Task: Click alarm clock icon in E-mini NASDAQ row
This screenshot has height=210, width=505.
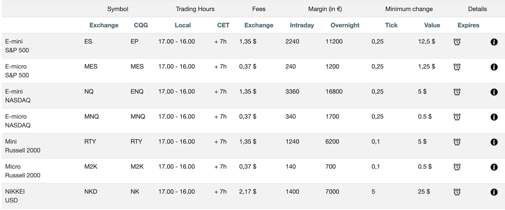Action: tap(457, 92)
